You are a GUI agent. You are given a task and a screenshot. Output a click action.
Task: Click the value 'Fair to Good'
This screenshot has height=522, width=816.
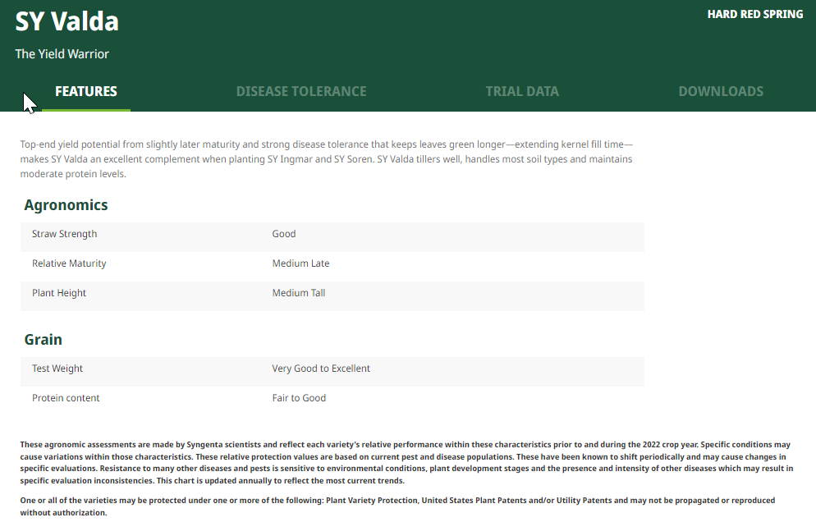(x=300, y=398)
